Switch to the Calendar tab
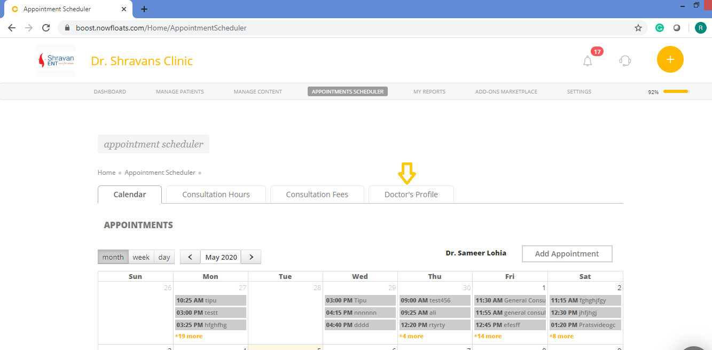This screenshot has height=350, width=712. pos(130,195)
